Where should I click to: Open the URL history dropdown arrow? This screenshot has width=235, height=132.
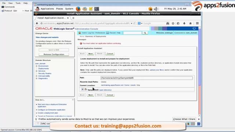pyautogui.click(x=131, y=23)
